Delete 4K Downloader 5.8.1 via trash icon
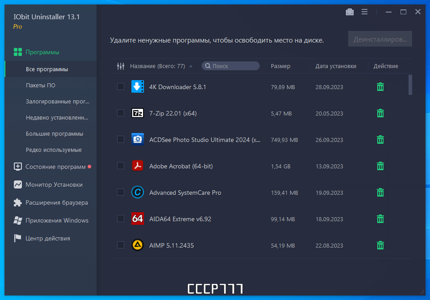 point(380,87)
